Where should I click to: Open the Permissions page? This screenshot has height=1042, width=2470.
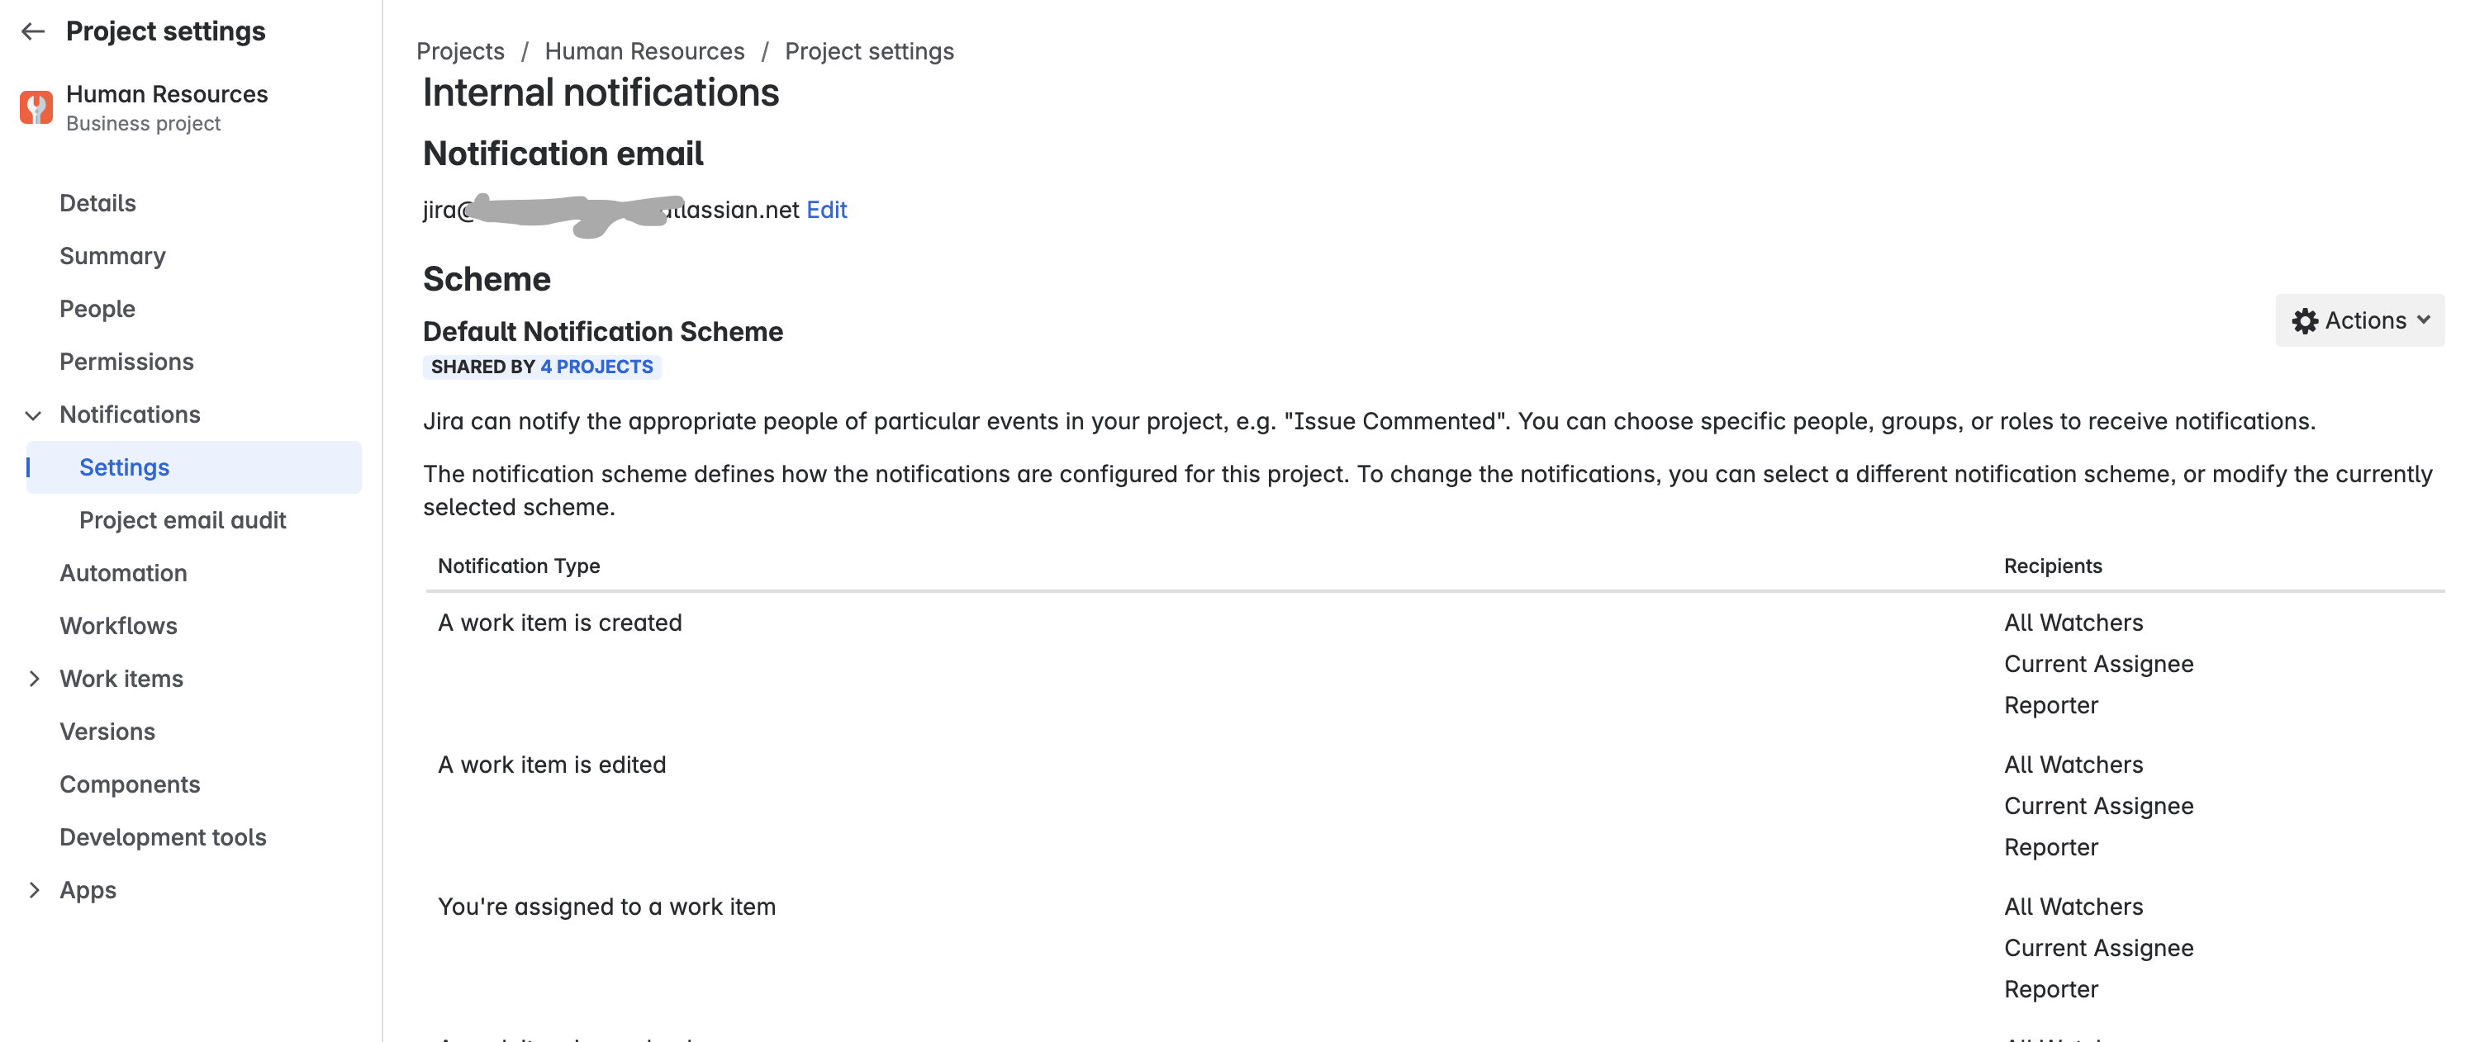tap(126, 362)
